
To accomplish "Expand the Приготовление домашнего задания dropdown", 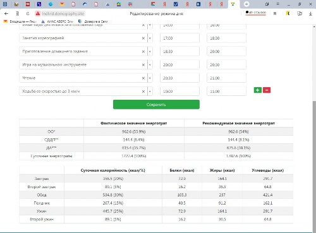I will pyautogui.click(x=150, y=52).
